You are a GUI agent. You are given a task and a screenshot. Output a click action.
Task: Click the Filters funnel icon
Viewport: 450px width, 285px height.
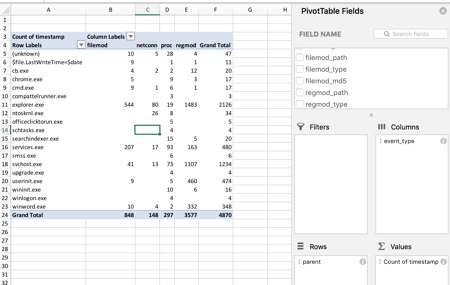coord(300,127)
